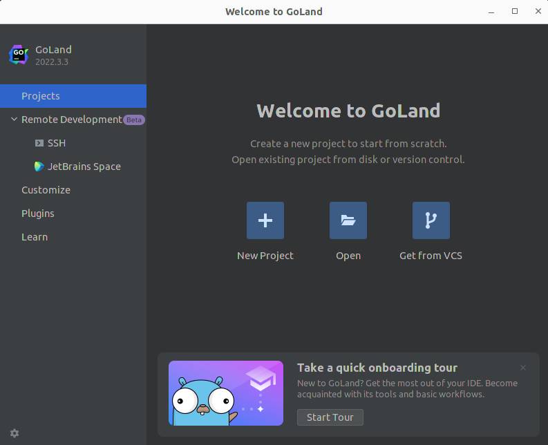Image resolution: width=548 pixels, height=445 pixels.
Task: Click the New Project label
Action: pos(265,256)
